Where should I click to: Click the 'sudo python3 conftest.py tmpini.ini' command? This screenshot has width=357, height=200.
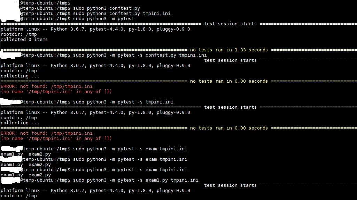(122, 14)
